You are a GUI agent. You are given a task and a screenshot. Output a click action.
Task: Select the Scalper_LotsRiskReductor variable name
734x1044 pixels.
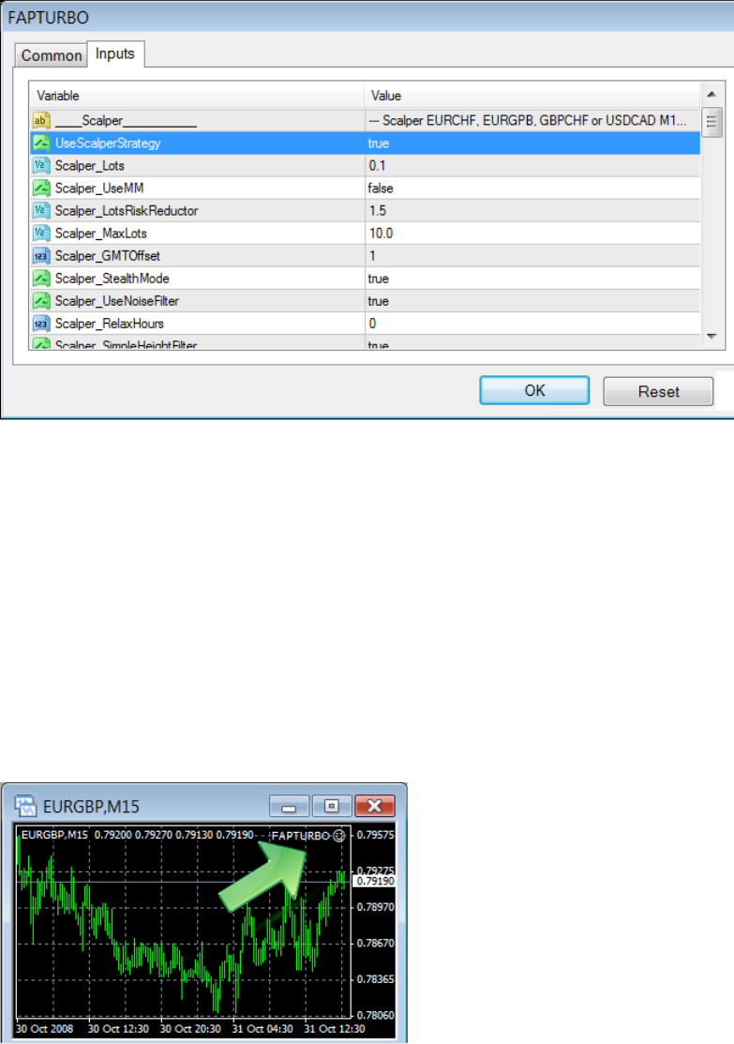[127, 211]
